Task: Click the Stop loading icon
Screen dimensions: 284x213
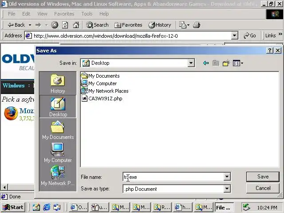Action: click(x=55, y=25)
